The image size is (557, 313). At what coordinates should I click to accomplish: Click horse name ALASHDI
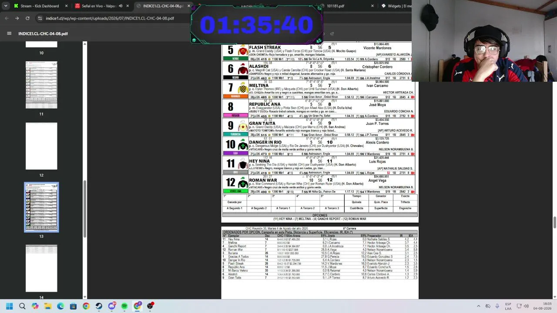point(259,67)
